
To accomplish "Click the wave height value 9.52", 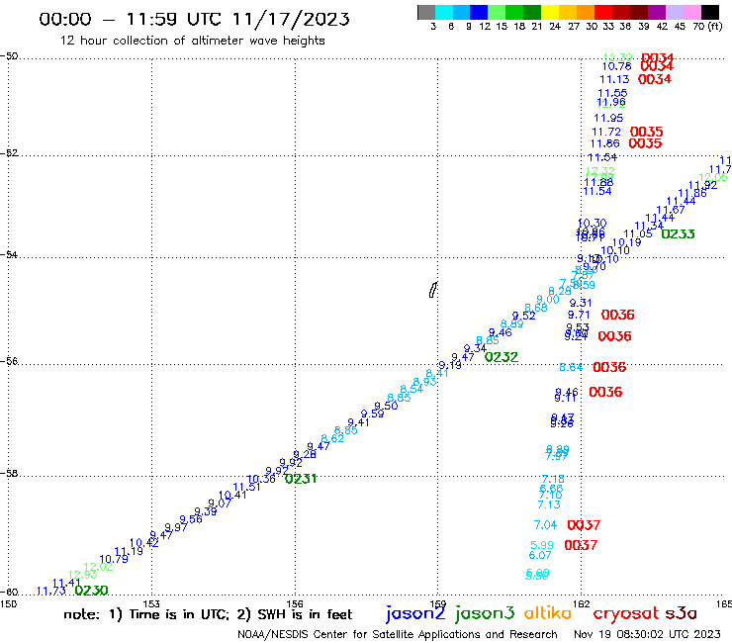I will pos(524,317).
